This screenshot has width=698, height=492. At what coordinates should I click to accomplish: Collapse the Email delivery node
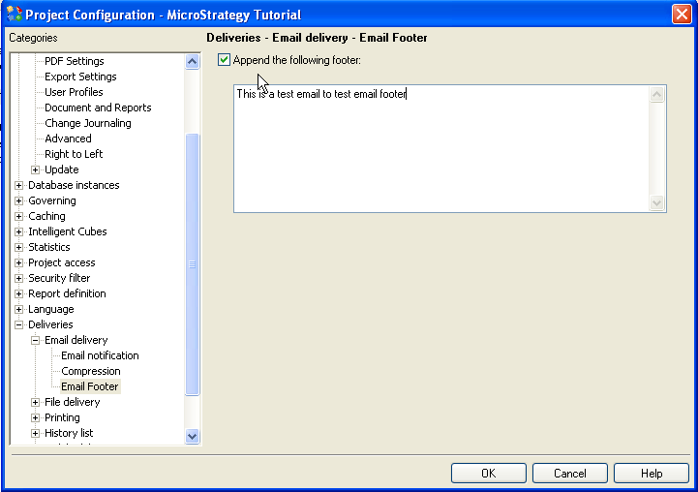click(x=35, y=340)
